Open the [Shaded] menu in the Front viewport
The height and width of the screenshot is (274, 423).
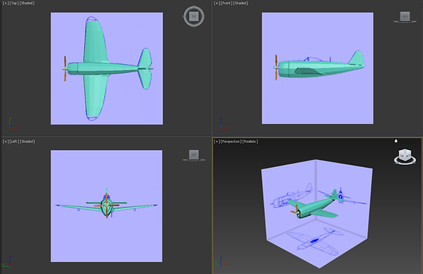[240, 4]
